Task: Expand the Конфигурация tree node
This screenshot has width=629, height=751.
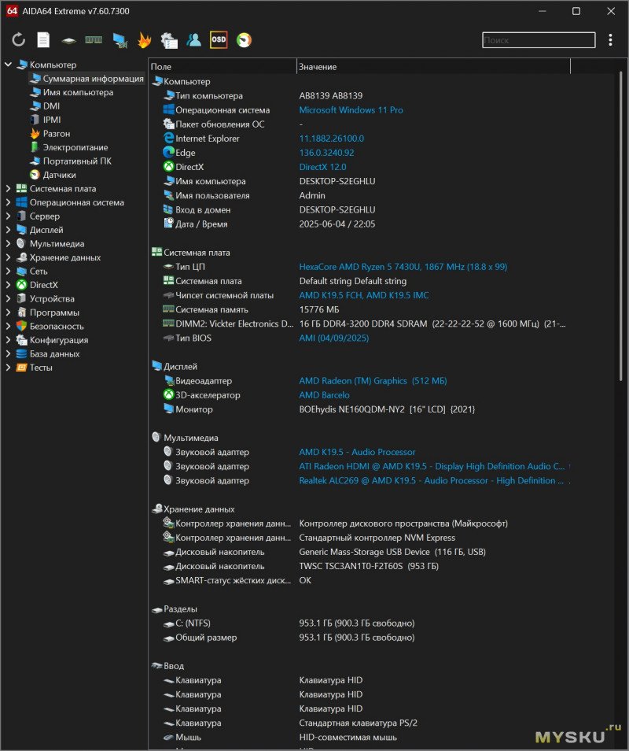Action: tap(8, 340)
